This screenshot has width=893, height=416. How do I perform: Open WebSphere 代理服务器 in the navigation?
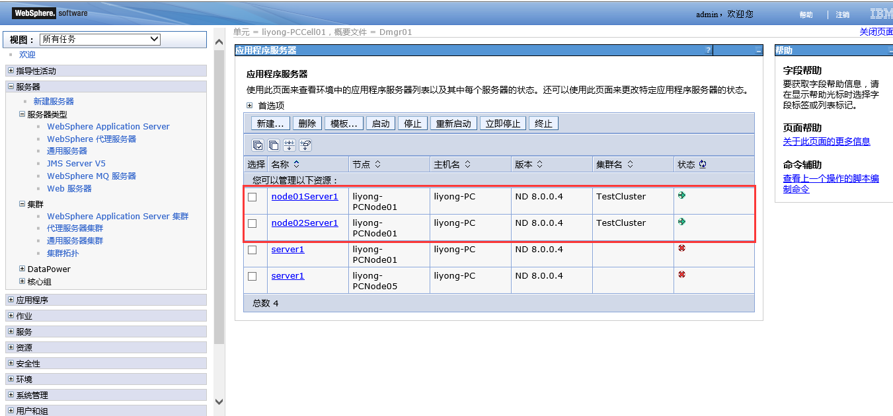[x=91, y=139]
